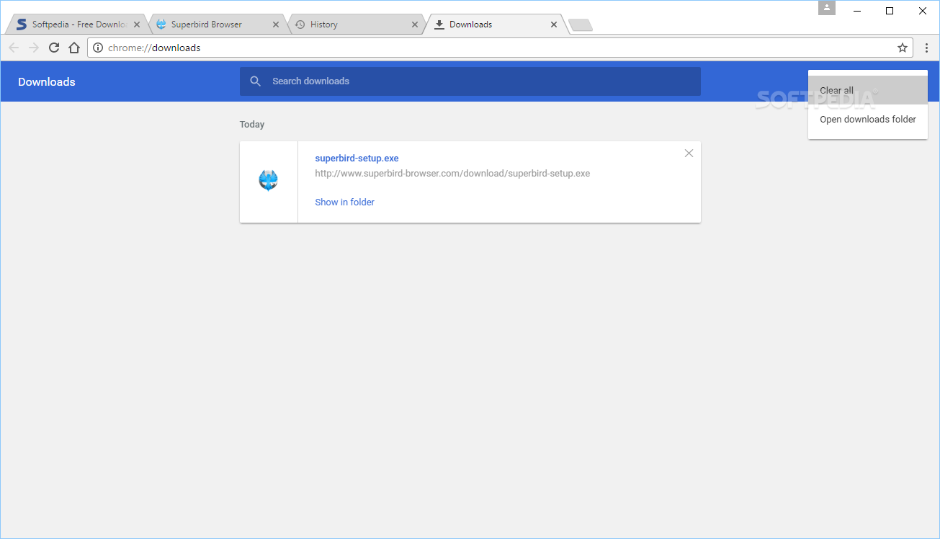Close the Downloads tab
This screenshot has height=539, width=940.
(x=553, y=24)
